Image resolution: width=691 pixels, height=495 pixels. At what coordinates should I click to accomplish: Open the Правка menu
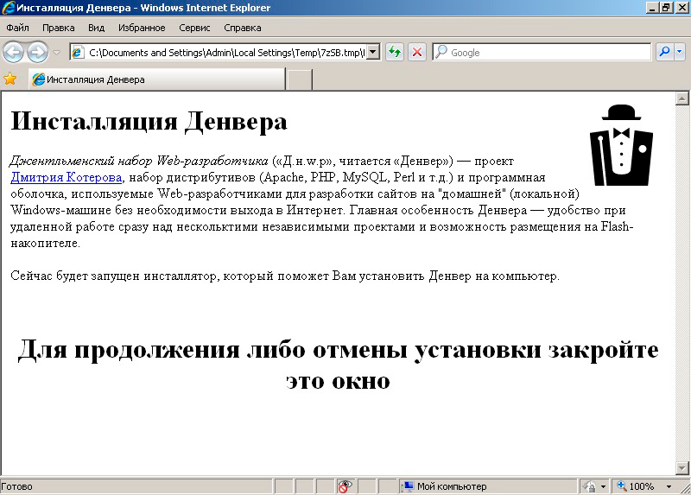(x=58, y=28)
